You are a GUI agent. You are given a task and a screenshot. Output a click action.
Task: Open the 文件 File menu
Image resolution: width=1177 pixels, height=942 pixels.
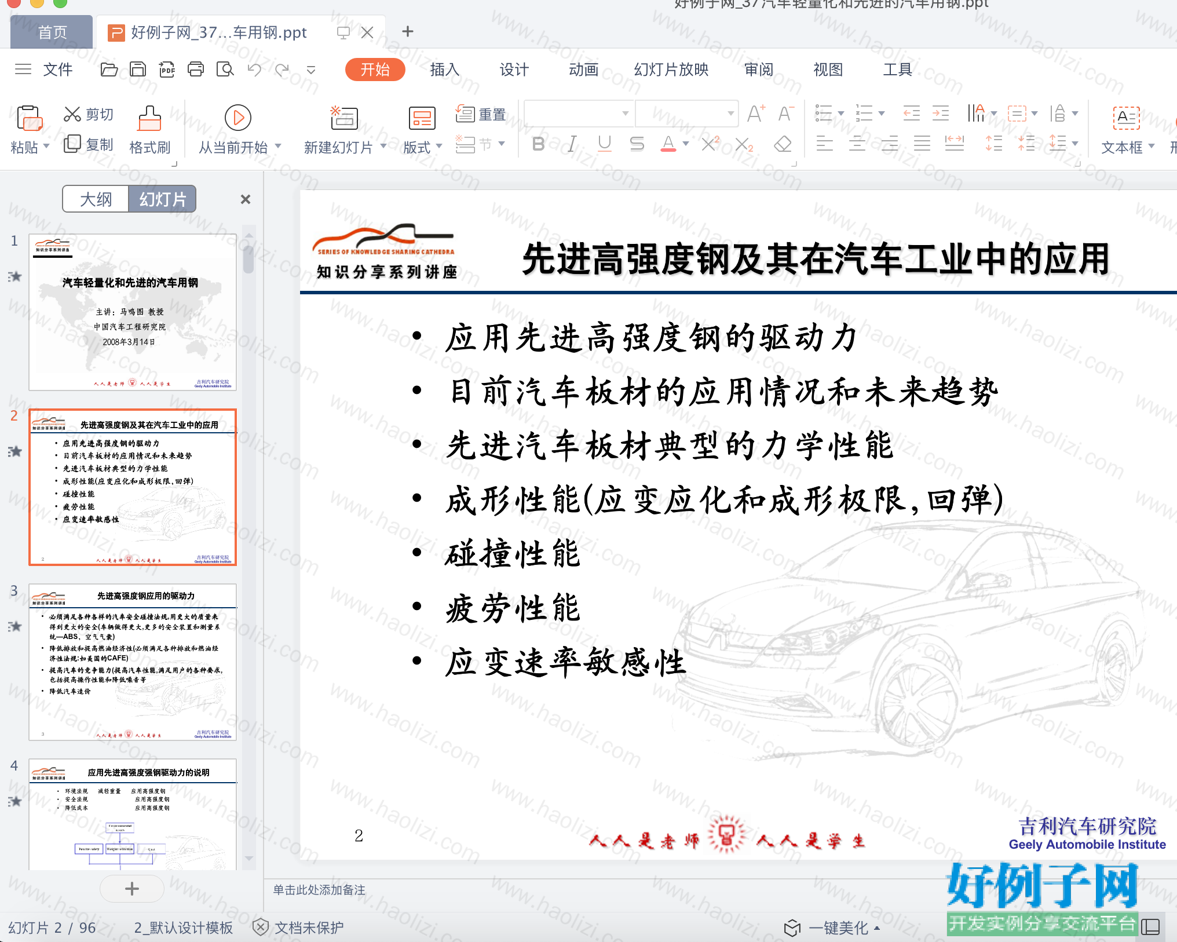coord(58,70)
